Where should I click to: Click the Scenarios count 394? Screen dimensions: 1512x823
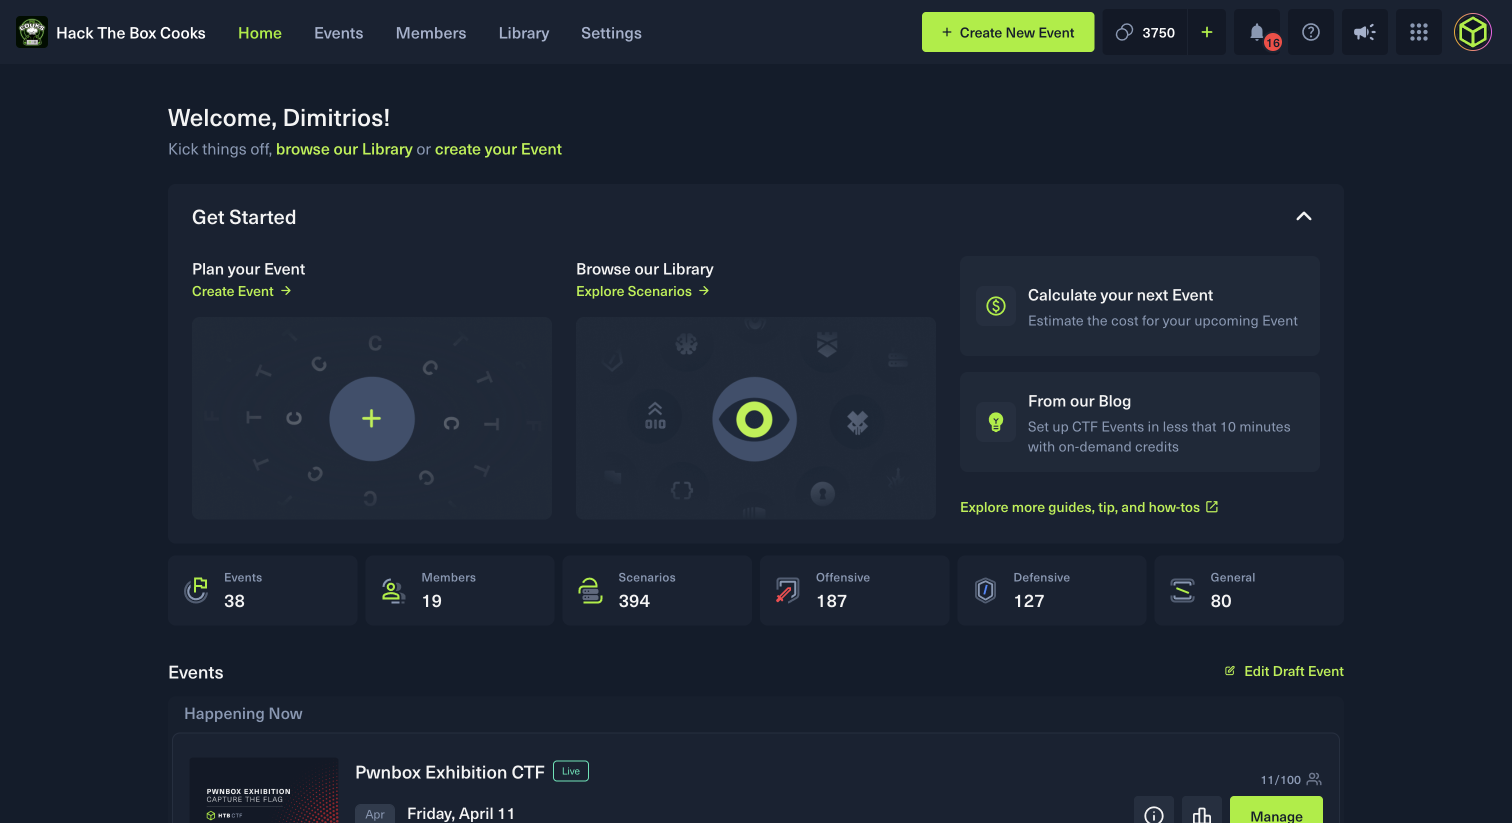click(634, 600)
